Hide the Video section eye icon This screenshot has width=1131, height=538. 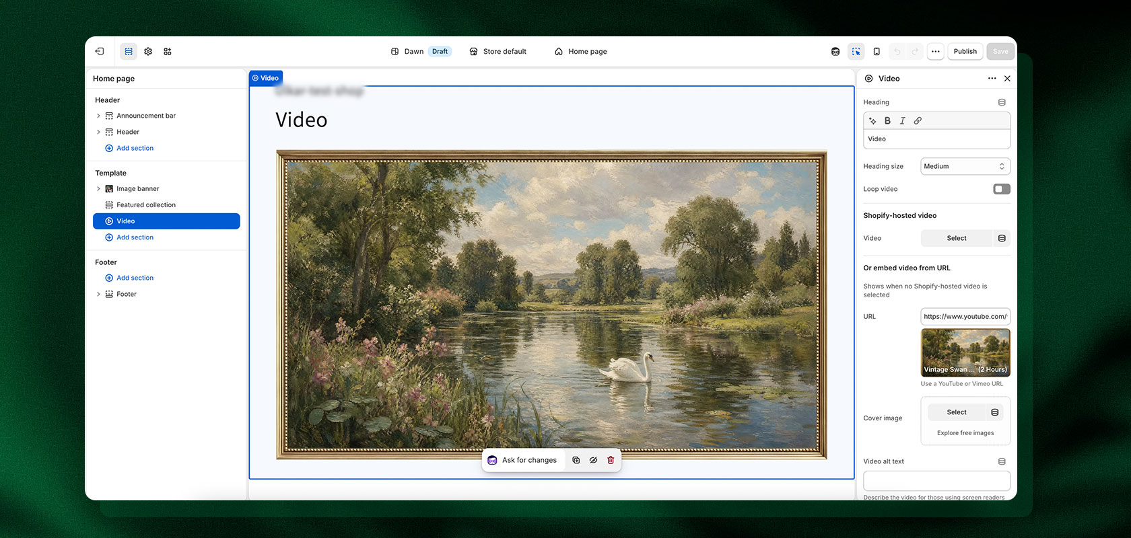coord(593,460)
